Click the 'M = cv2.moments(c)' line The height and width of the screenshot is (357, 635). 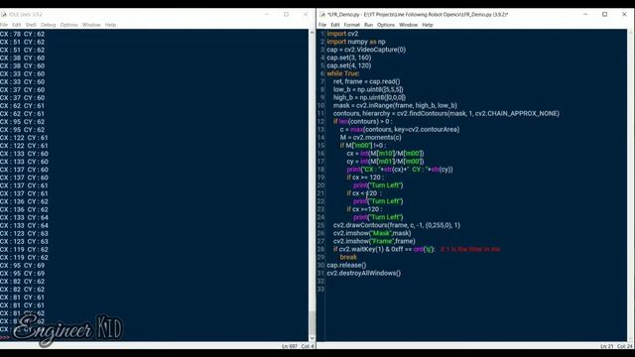(x=370, y=138)
